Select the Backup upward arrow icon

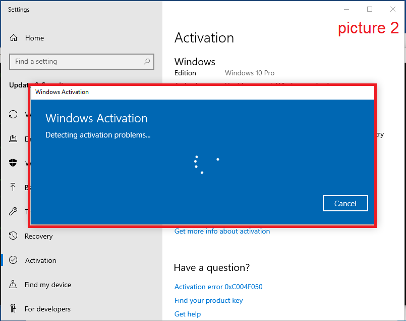[x=13, y=187]
